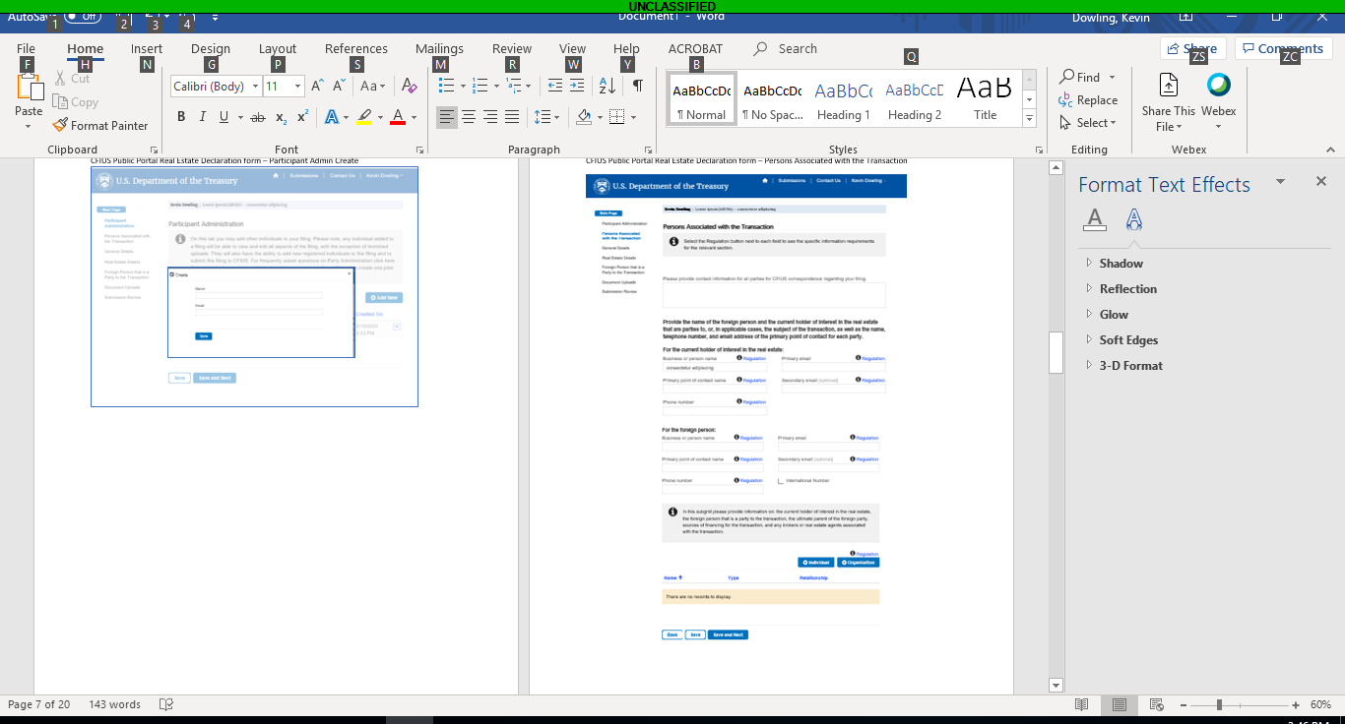1345x724 pixels.
Task: Click the proofing status icon in status bar
Action: 166,704
